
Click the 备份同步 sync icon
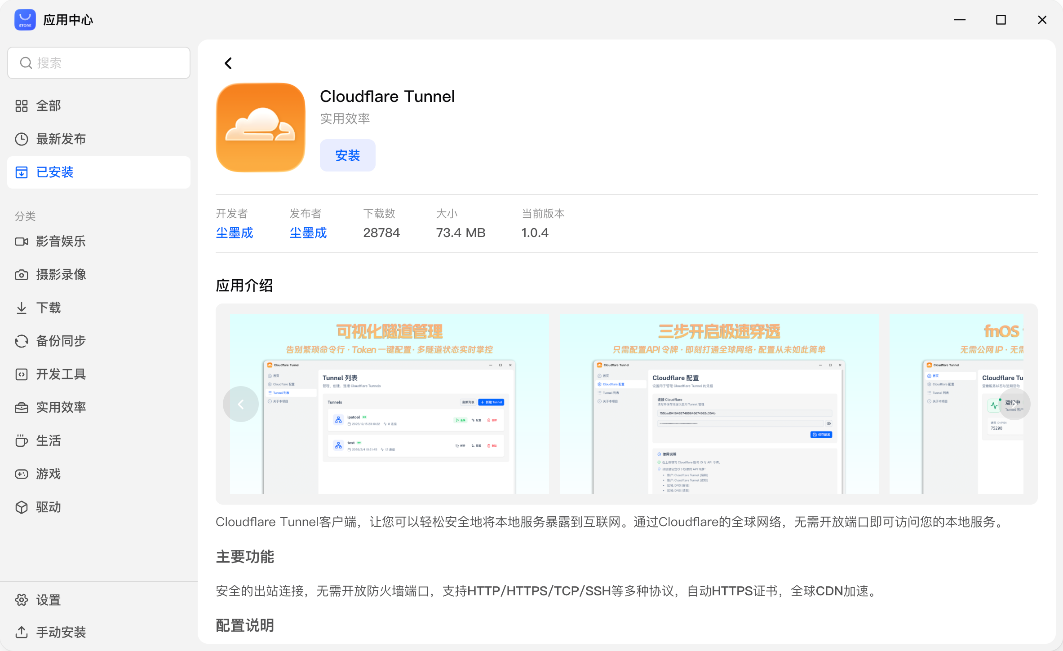tap(22, 341)
